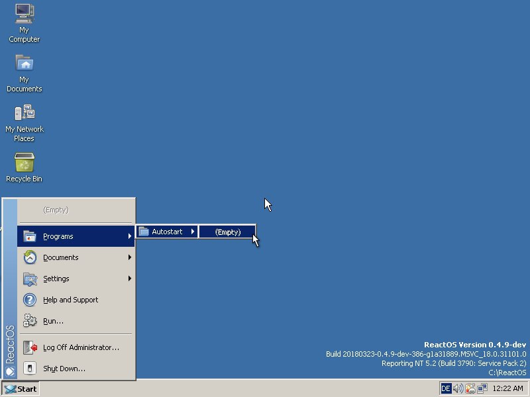The image size is (530, 397).
Task: Click the Run gears icon
Action: [30, 321]
